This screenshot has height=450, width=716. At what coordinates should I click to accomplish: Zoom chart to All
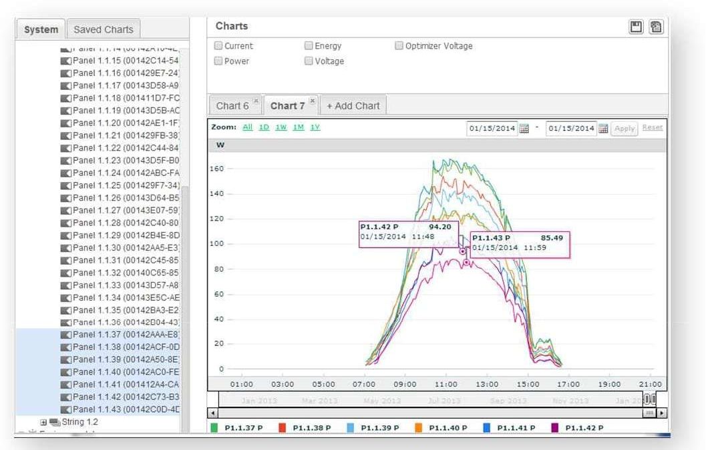click(x=248, y=127)
